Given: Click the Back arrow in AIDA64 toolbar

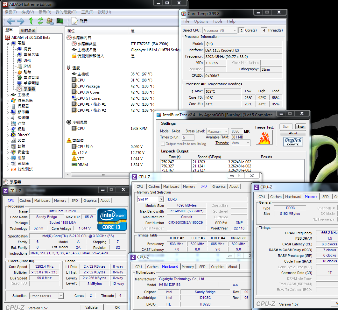Looking at the screenshot, I should [11, 21].
